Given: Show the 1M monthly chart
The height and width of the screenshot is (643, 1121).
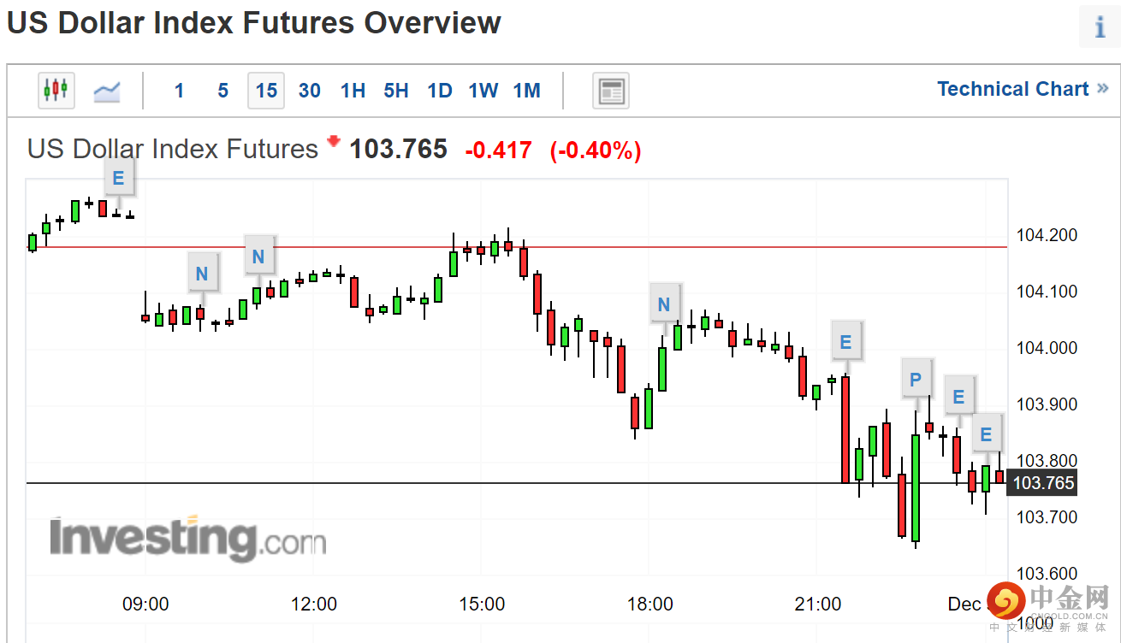Looking at the screenshot, I should tap(527, 91).
